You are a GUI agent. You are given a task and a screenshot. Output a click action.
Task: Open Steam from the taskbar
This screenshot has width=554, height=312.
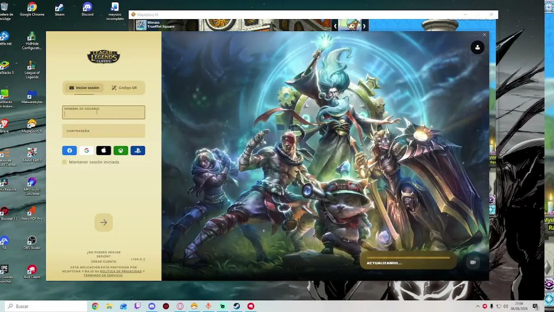pyautogui.click(x=237, y=306)
